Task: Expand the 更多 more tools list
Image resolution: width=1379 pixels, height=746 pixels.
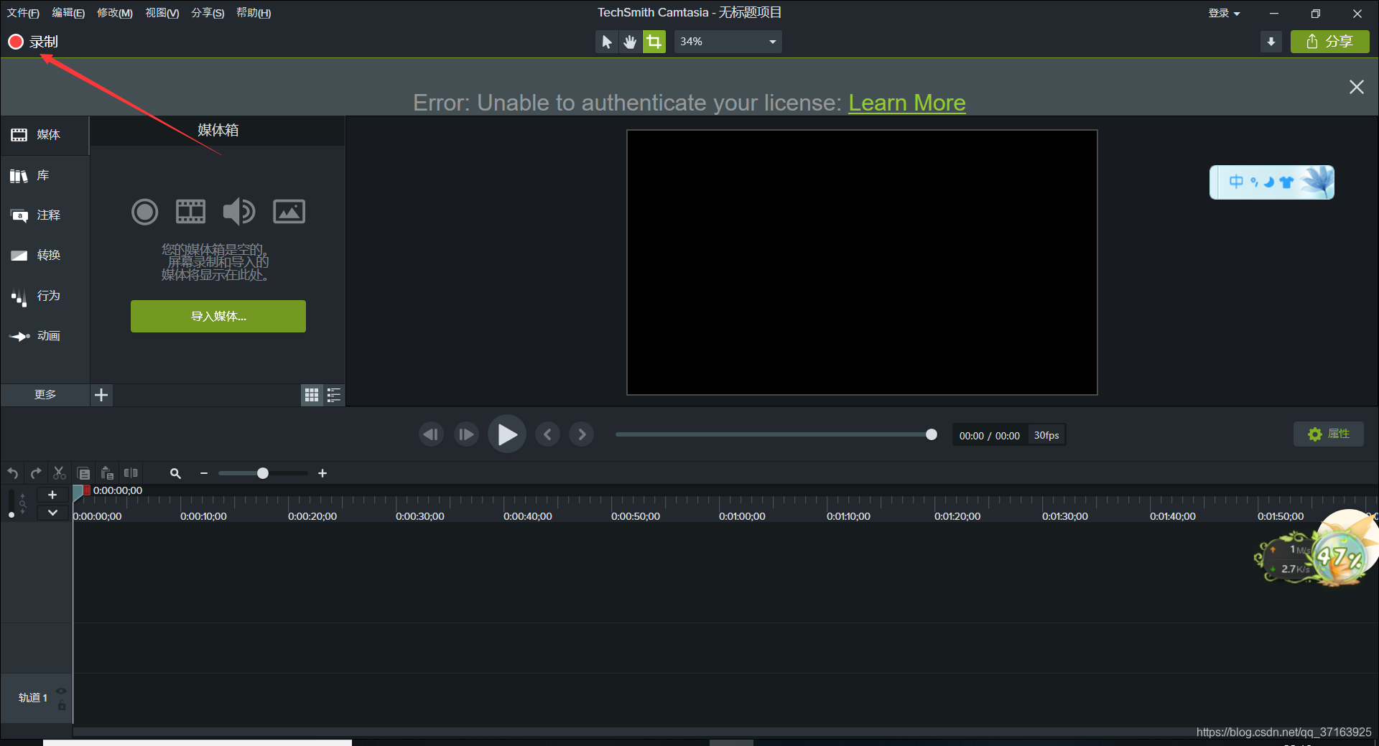Action: 45,395
